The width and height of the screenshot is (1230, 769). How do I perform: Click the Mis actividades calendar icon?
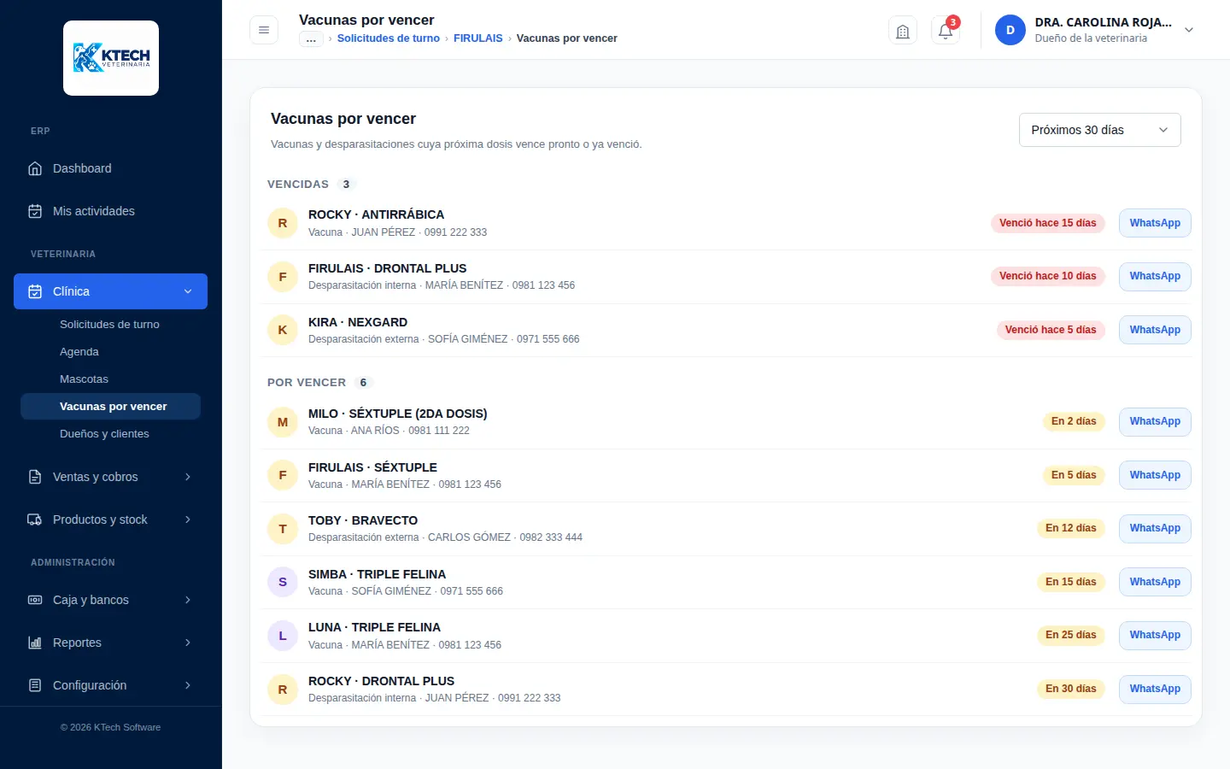(35, 211)
